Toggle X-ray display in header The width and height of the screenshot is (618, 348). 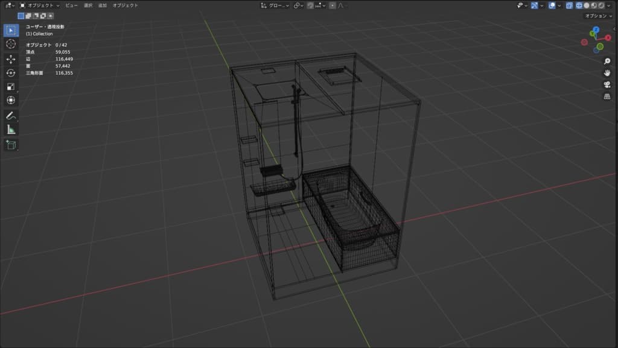pyautogui.click(x=569, y=5)
